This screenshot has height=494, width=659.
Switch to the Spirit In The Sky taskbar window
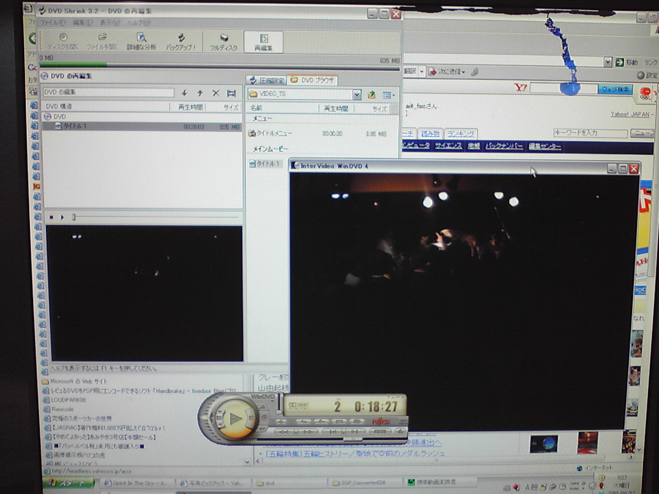pyautogui.click(x=135, y=483)
